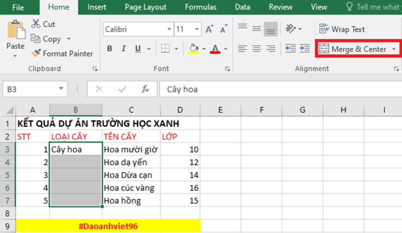Increase font size with large A

point(210,29)
